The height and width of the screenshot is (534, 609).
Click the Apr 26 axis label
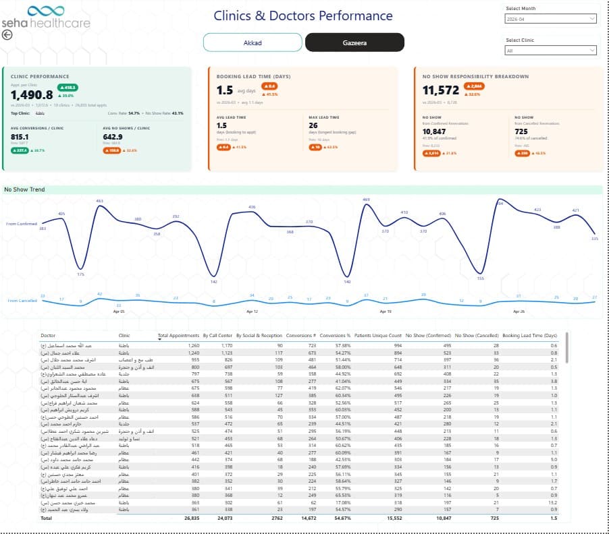[x=519, y=311]
